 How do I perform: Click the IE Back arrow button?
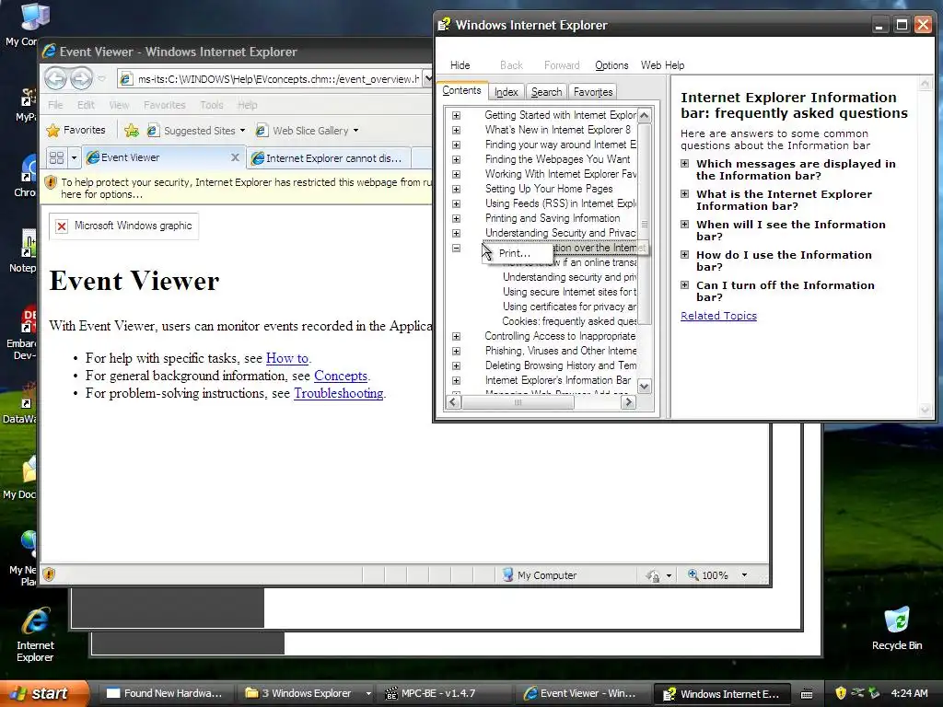tap(56, 78)
